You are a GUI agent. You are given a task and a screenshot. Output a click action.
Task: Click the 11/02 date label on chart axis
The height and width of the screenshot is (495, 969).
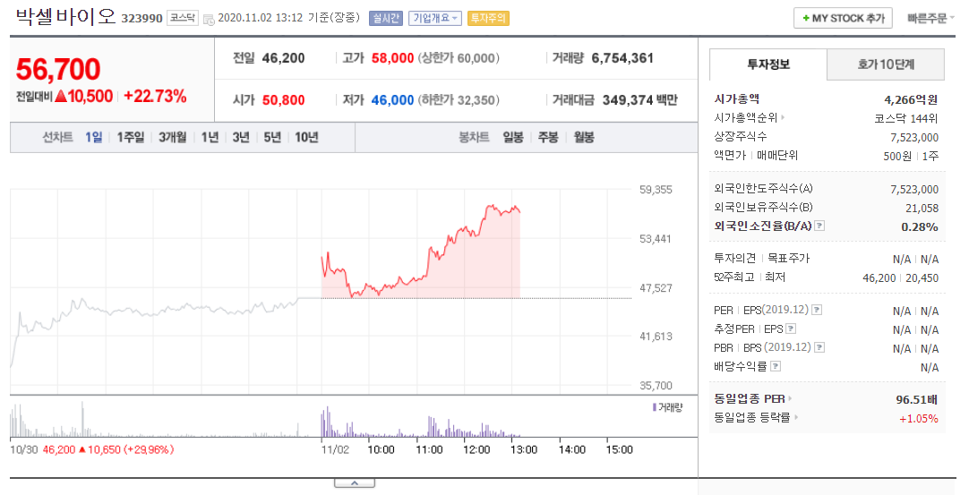(x=335, y=449)
